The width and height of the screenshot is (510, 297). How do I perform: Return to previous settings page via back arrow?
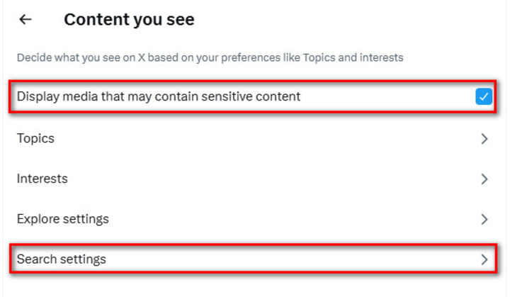[25, 20]
